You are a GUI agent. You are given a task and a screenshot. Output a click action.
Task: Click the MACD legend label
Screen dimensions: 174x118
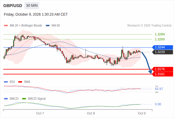coord(14,99)
